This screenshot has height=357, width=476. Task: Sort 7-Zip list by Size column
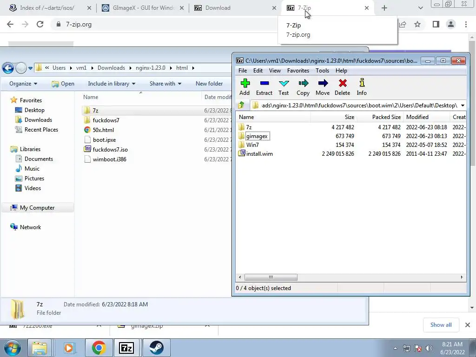click(333, 117)
